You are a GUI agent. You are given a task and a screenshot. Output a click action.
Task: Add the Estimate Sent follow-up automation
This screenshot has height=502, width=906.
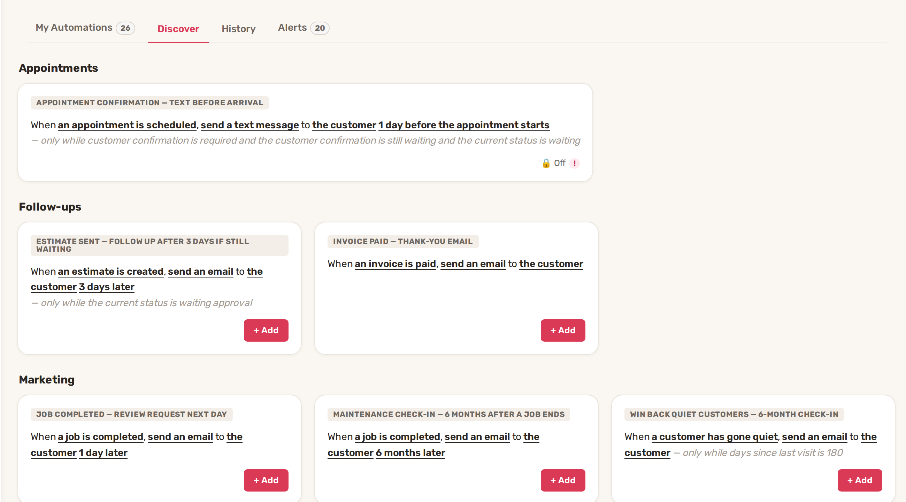pyautogui.click(x=266, y=330)
